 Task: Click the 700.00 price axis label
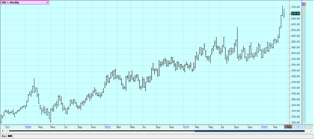(x=295, y=7)
